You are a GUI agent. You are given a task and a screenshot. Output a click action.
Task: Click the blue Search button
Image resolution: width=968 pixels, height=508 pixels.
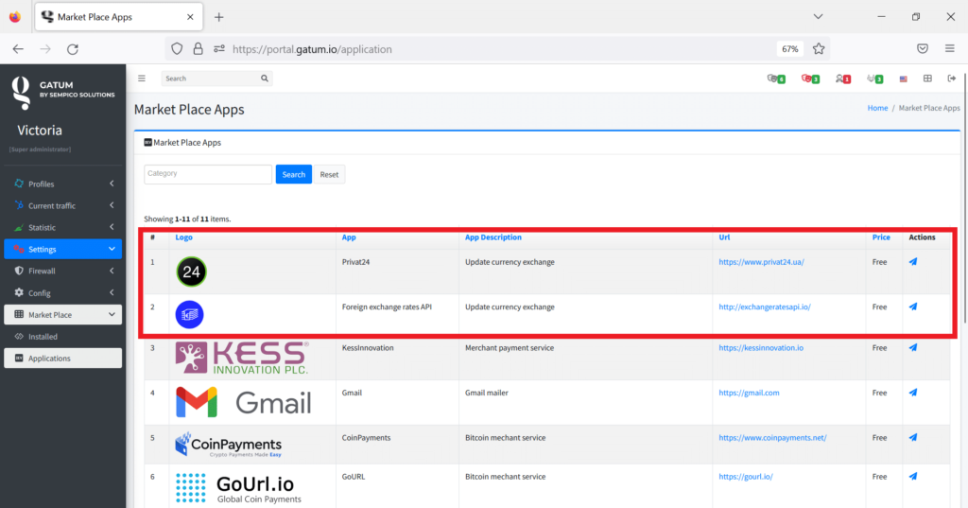coord(294,174)
